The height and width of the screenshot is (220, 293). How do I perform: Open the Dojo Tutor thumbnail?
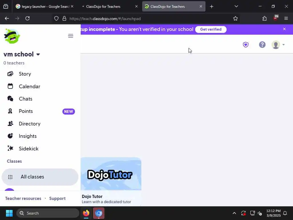(x=111, y=174)
